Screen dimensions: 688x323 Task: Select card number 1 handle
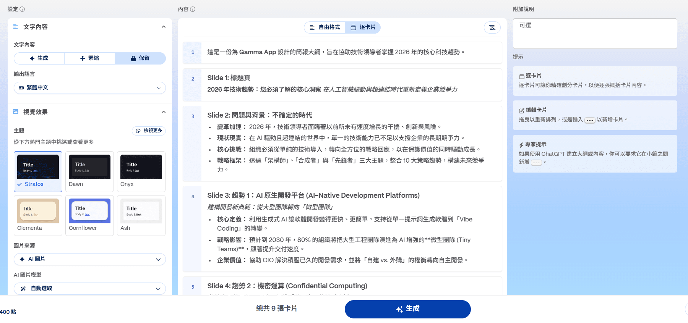pyautogui.click(x=193, y=52)
